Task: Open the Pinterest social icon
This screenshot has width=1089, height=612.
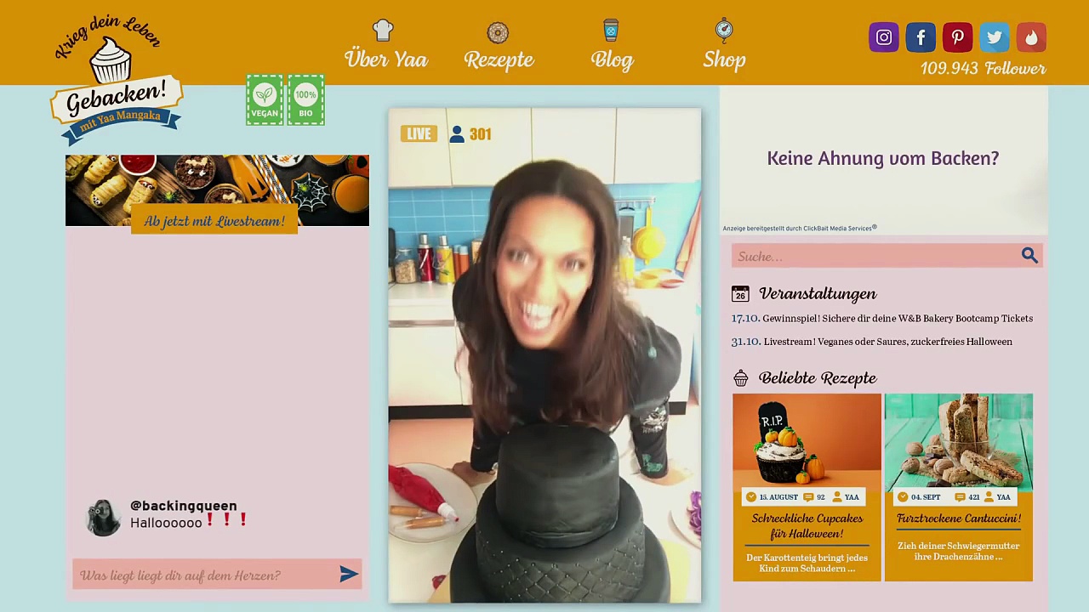Action: (x=957, y=37)
